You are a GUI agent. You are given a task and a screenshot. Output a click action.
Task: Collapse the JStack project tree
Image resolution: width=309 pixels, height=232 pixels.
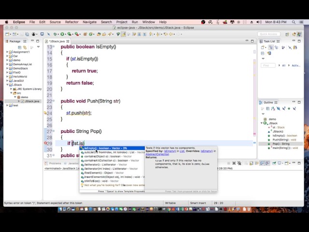point(7,85)
